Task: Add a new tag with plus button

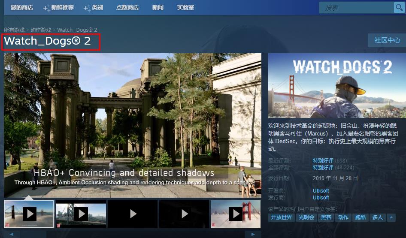Action: click(391, 217)
